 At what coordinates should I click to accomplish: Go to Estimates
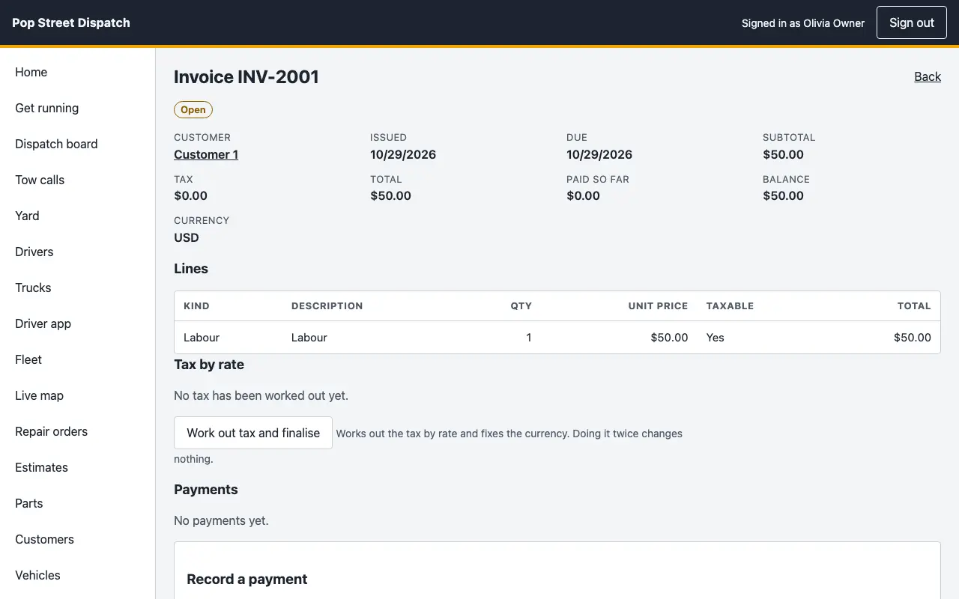[41, 467]
